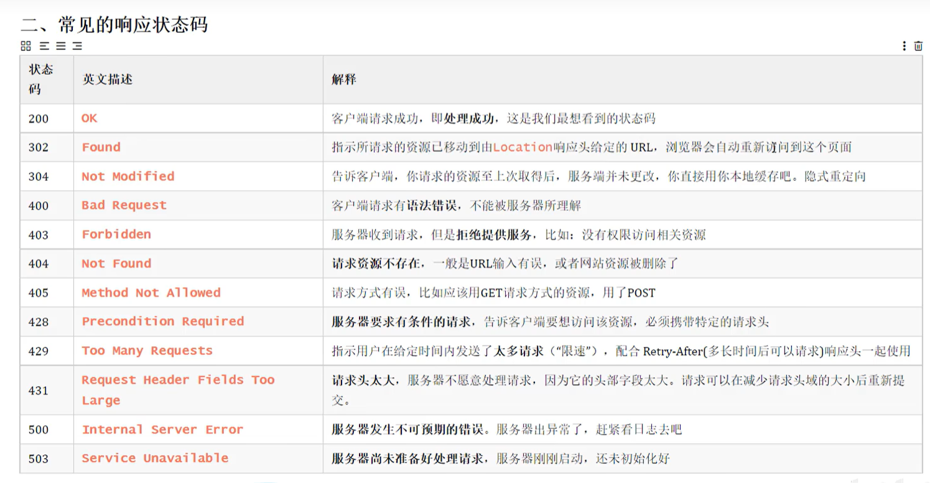Click the Retry-After text in row 429
The image size is (930, 483).
click(672, 351)
